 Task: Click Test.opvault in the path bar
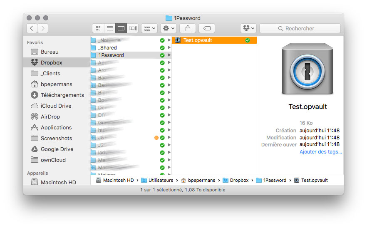click(311, 180)
